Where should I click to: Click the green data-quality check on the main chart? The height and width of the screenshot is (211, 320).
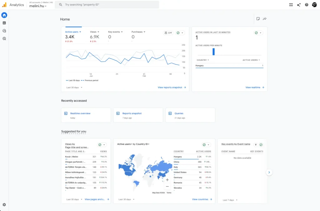[178, 32]
